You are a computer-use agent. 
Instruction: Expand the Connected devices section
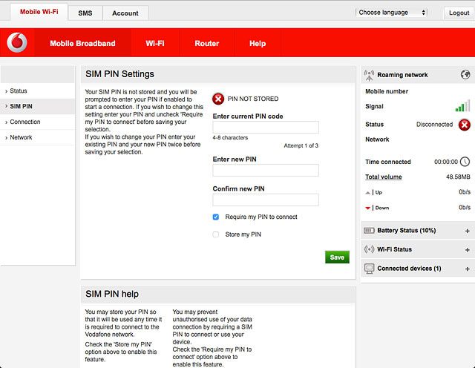(x=467, y=269)
